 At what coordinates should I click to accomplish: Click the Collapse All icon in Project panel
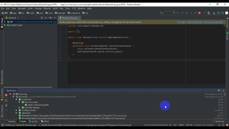tap(45, 18)
